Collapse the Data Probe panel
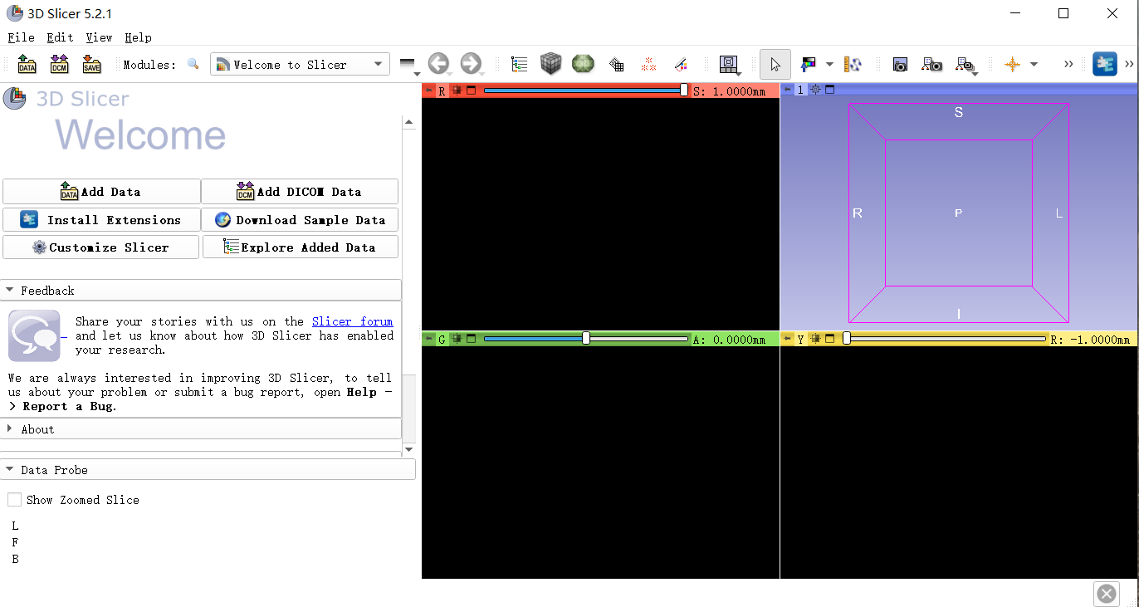This screenshot has width=1139, height=607. tap(208, 470)
